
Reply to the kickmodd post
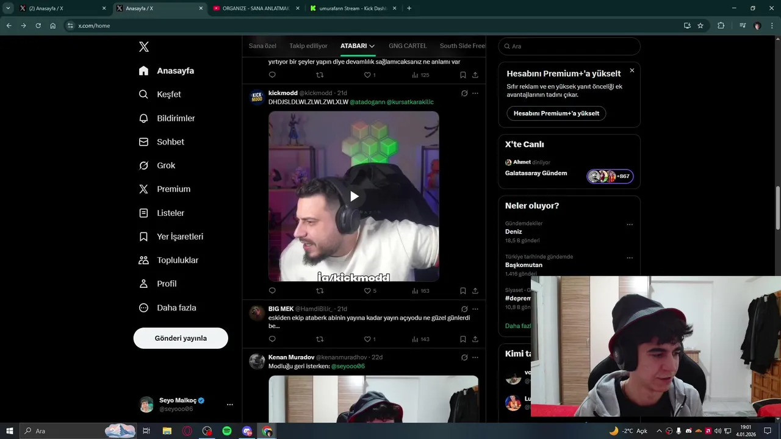pos(272,291)
